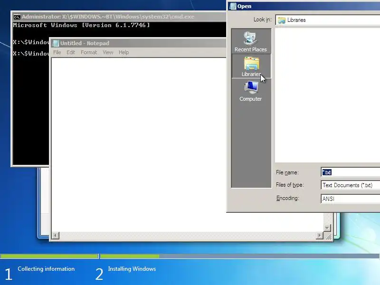Open Notepad File menu
380x285 pixels.
(x=57, y=52)
